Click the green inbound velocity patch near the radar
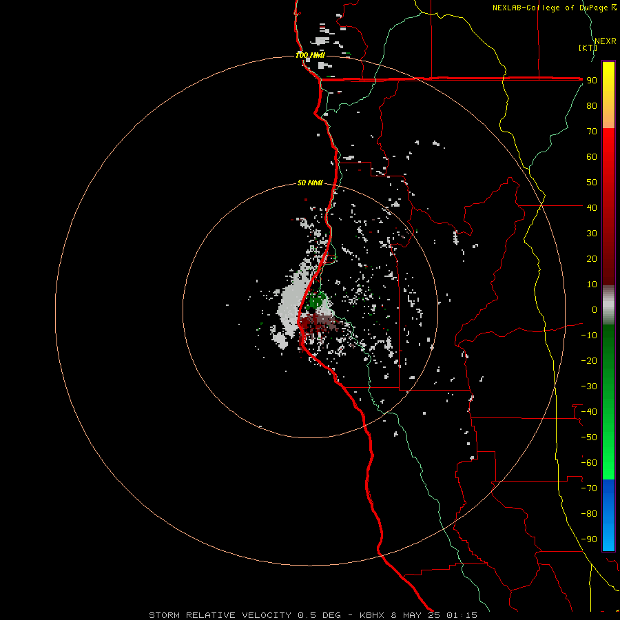 click(x=316, y=301)
